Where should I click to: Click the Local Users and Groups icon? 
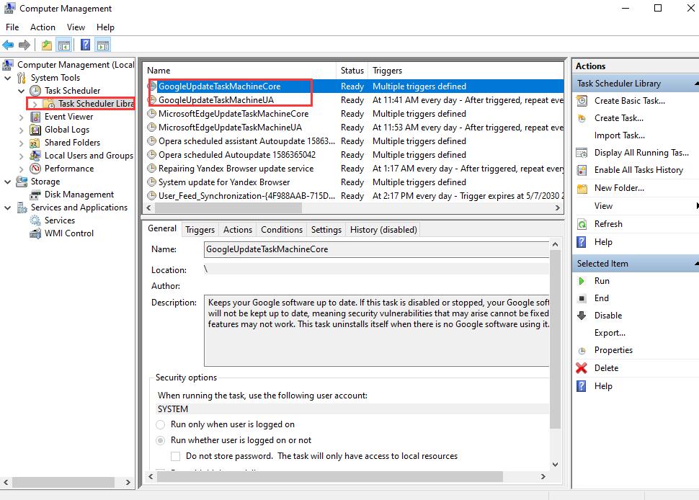coord(35,156)
